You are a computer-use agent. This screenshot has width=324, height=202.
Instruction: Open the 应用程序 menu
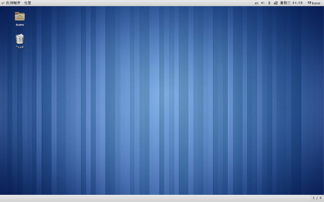tap(13, 3)
